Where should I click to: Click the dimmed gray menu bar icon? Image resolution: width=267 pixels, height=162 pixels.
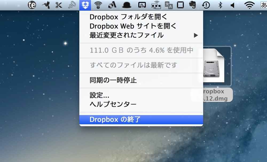pos(72,5)
